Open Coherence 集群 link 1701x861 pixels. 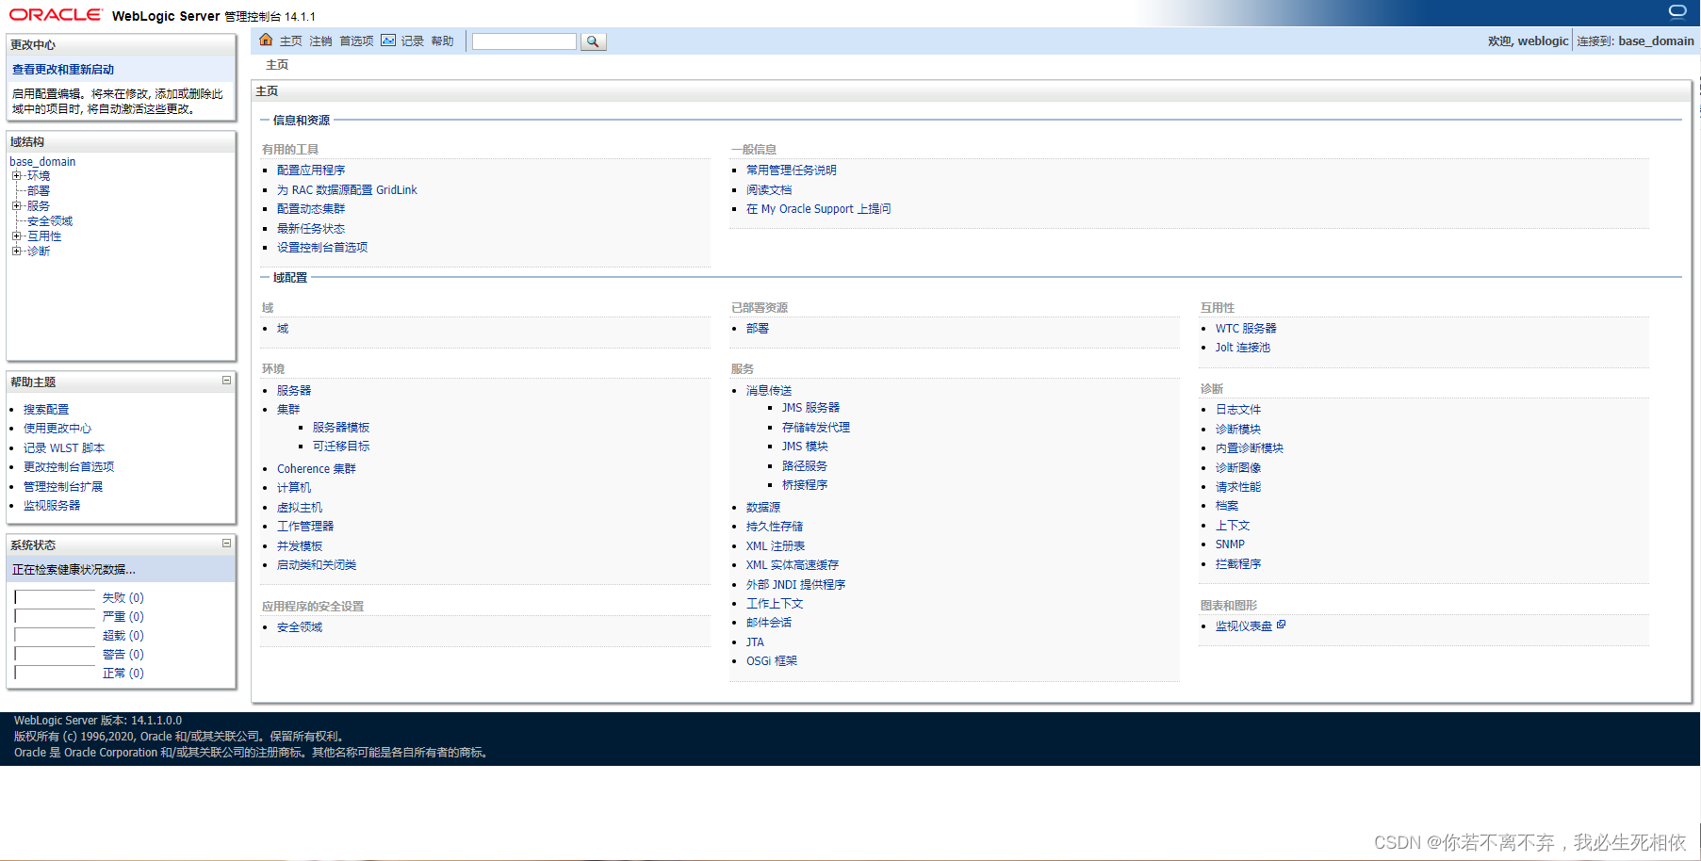317,469
